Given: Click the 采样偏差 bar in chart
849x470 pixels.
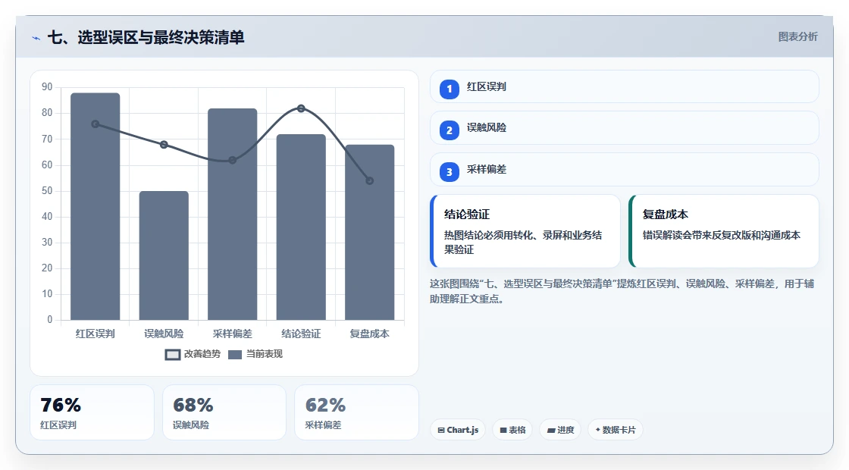Looking at the screenshot, I should point(232,214).
